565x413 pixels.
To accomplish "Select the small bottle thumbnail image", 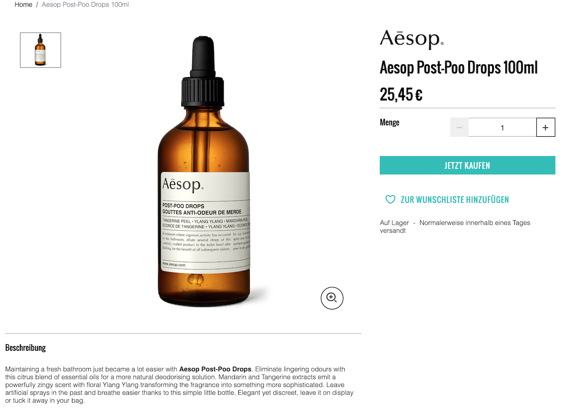I will click(x=41, y=50).
